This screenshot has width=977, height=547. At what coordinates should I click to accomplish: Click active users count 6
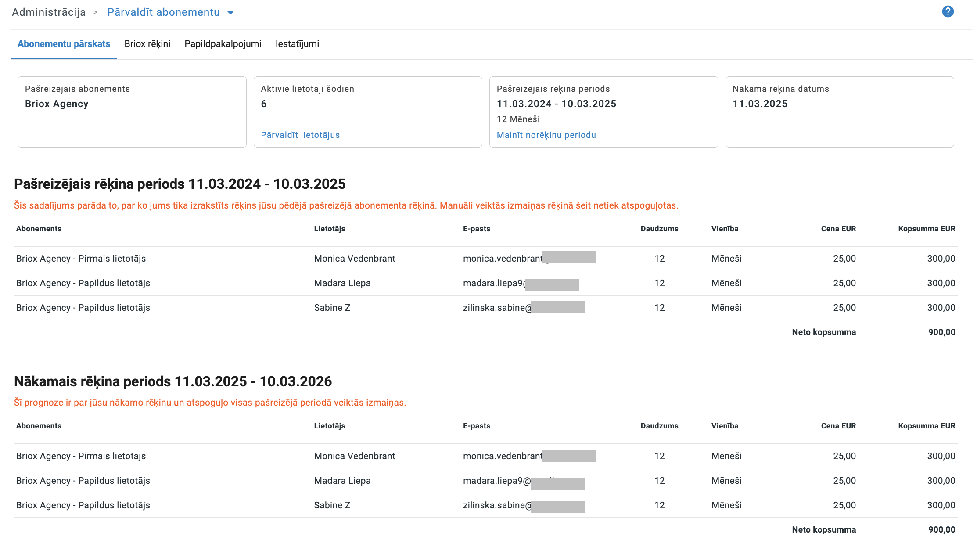coord(263,104)
